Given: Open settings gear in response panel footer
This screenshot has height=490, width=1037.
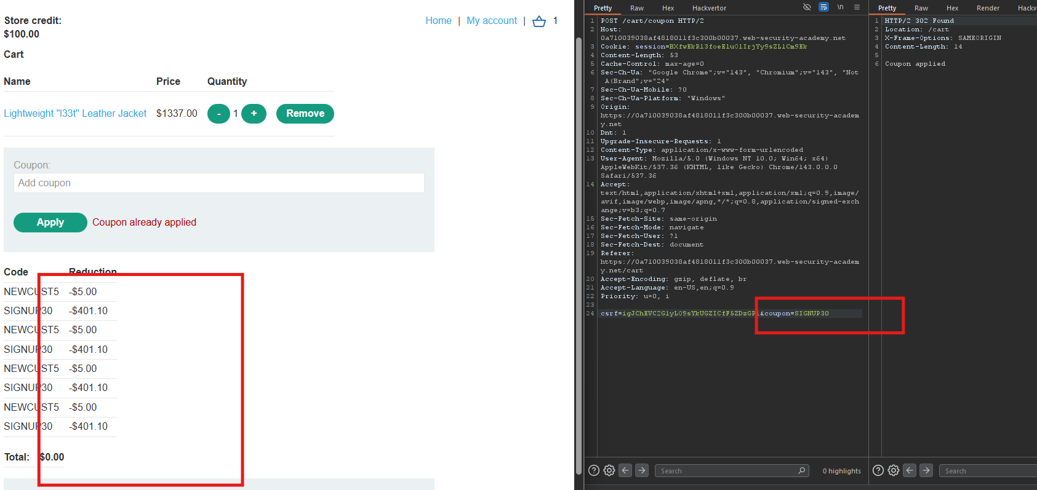Looking at the screenshot, I should [894, 470].
